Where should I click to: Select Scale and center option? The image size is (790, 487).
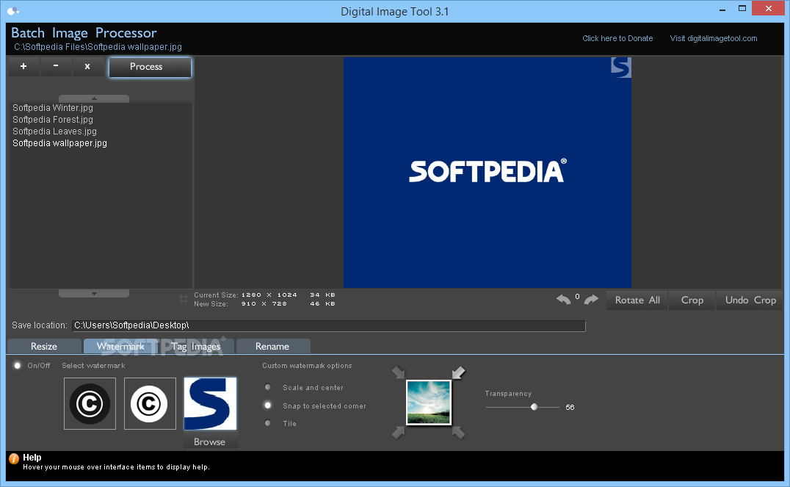coord(268,387)
